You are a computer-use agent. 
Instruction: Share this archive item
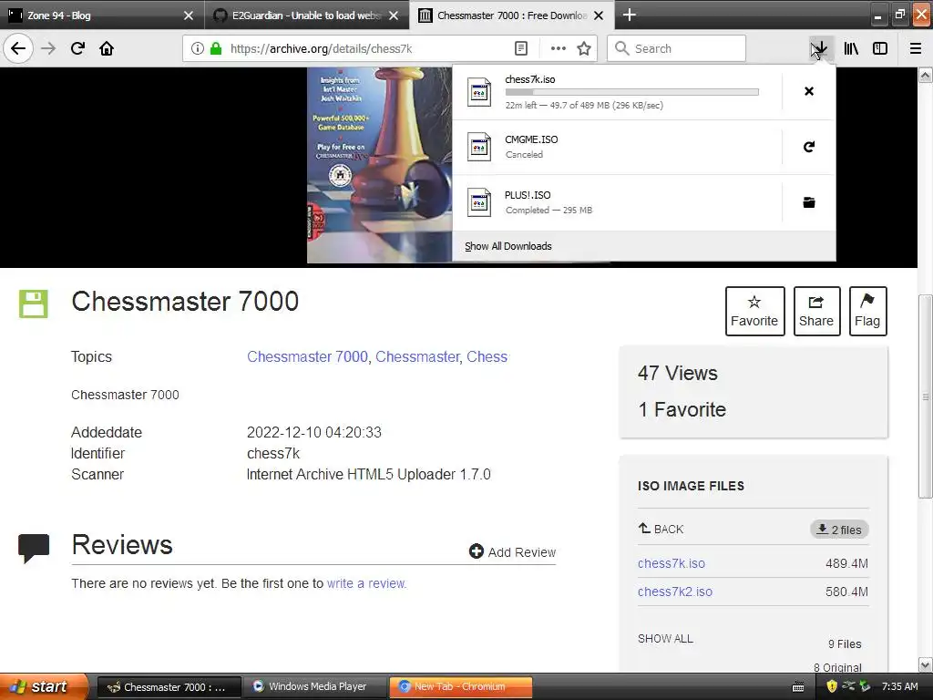(x=816, y=312)
